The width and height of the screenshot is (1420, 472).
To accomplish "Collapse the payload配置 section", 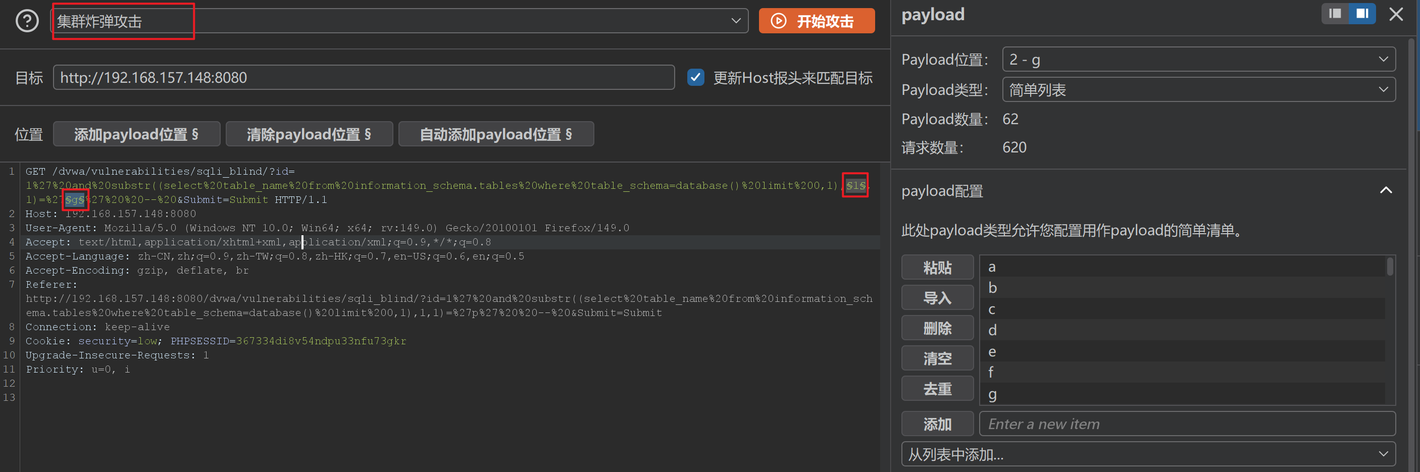I will click(x=1386, y=190).
